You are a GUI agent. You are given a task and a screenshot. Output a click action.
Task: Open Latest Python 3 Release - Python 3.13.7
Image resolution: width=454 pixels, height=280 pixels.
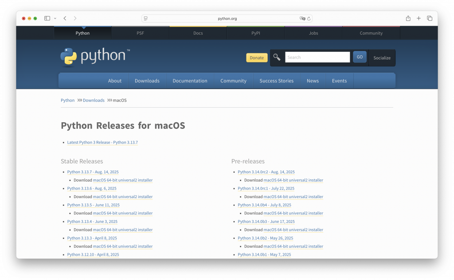tap(102, 142)
